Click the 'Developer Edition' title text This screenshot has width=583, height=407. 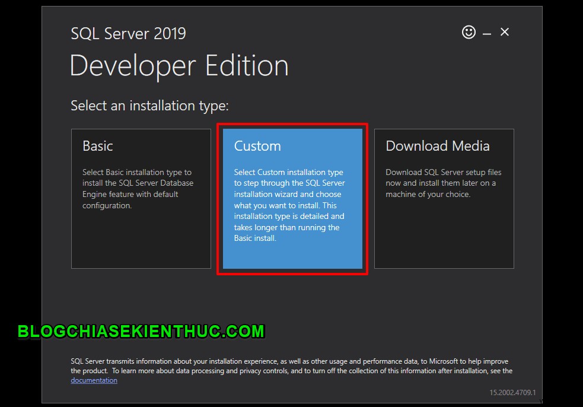point(179,65)
